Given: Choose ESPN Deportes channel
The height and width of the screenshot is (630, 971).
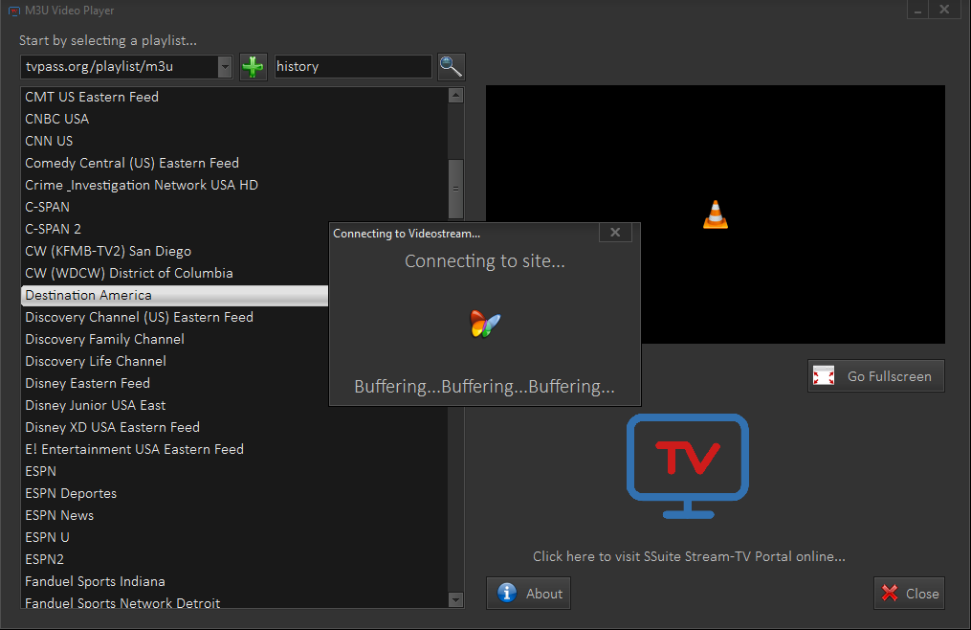Looking at the screenshot, I should 71,493.
